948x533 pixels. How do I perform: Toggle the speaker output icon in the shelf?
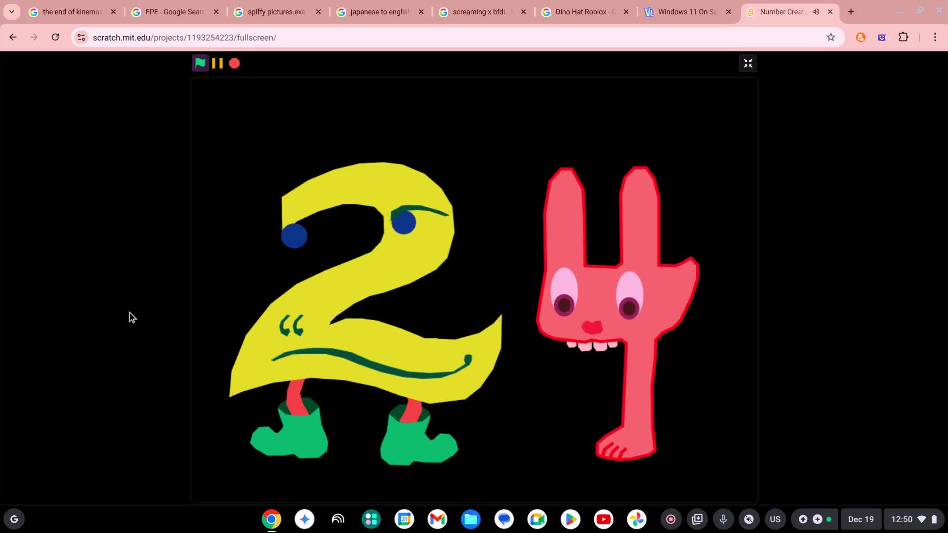point(748,519)
